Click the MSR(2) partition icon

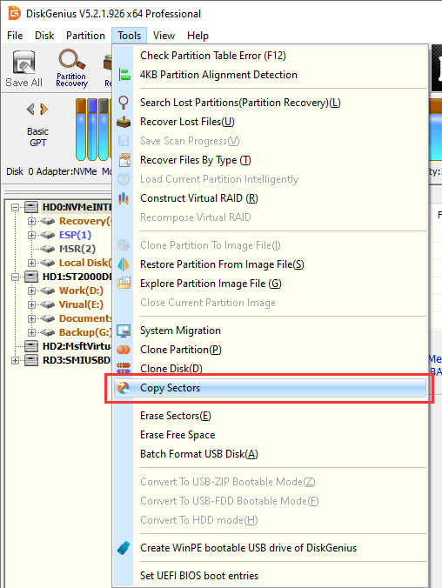pos(48,249)
